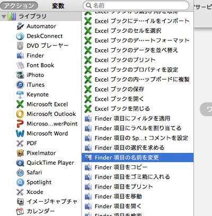Select Finder 項目を開く action
The image size is (212, 216).
point(138,206)
